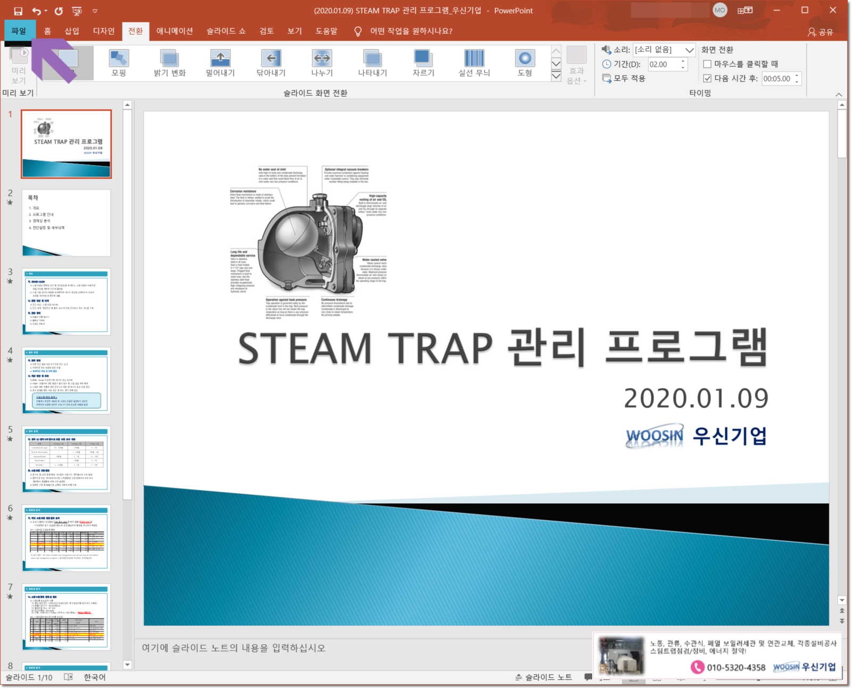Image resolution: width=852 pixels, height=689 pixels.
Task: Apply the 모핑 transition
Action: [x=119, y=63]
